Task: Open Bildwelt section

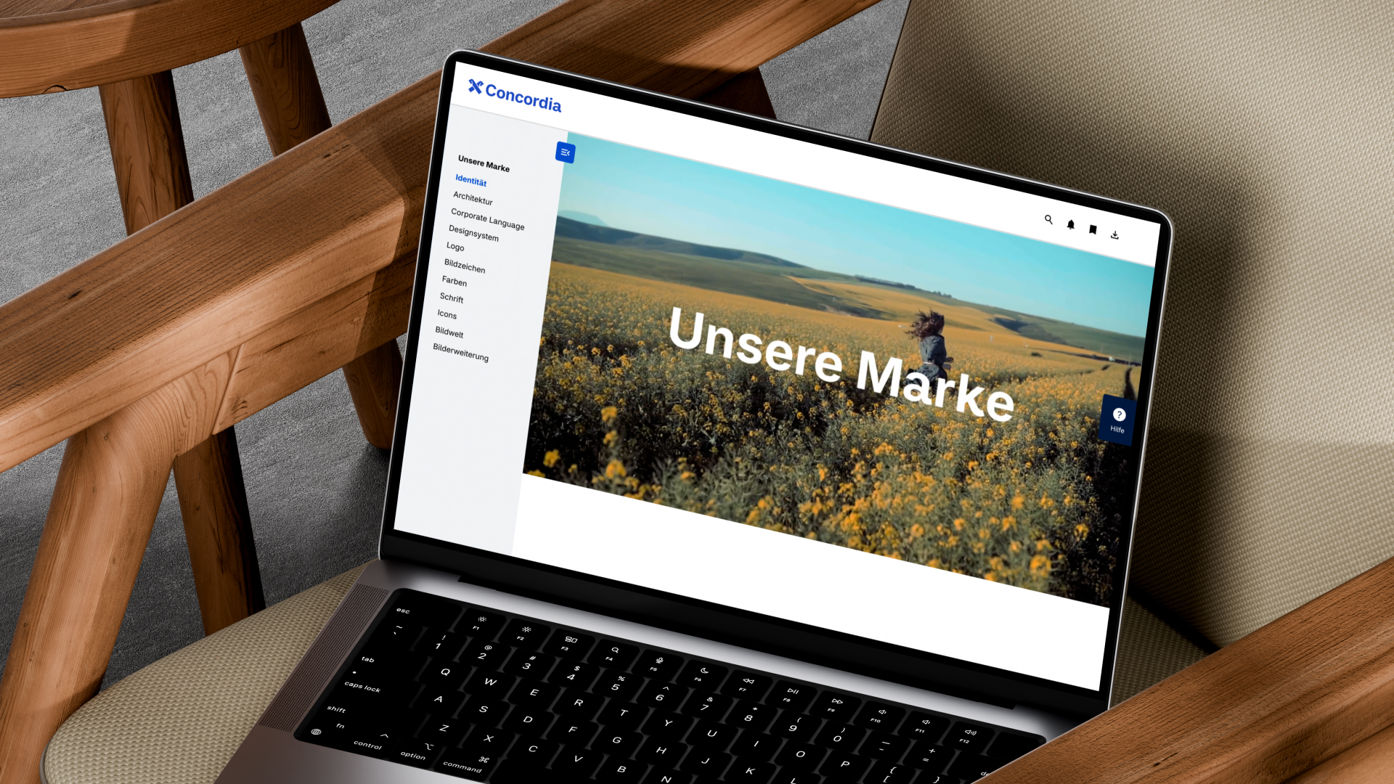Action: (449, 332)
